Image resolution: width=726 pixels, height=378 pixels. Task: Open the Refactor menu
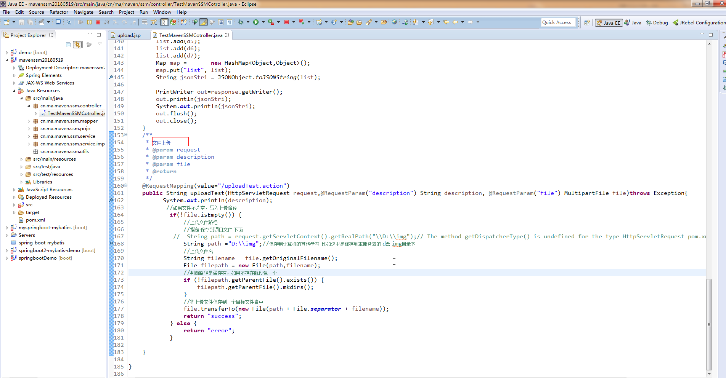point(59,12)
